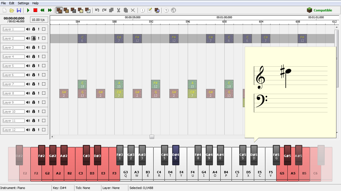
Task: Play the red F2 piano key
Action: [36, 173]
